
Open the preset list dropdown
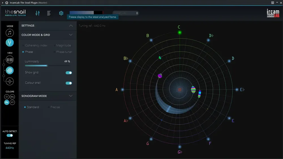tap(126, 13)
